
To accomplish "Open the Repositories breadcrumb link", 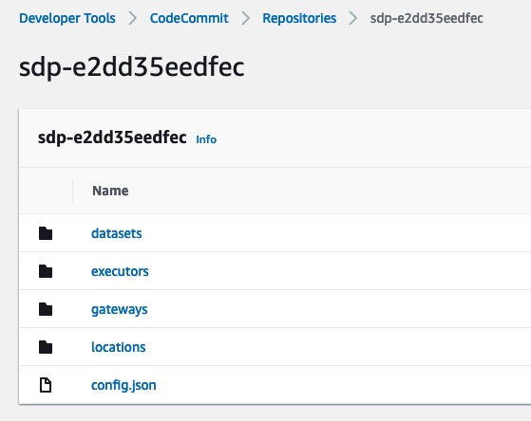I will click(299, 18).
